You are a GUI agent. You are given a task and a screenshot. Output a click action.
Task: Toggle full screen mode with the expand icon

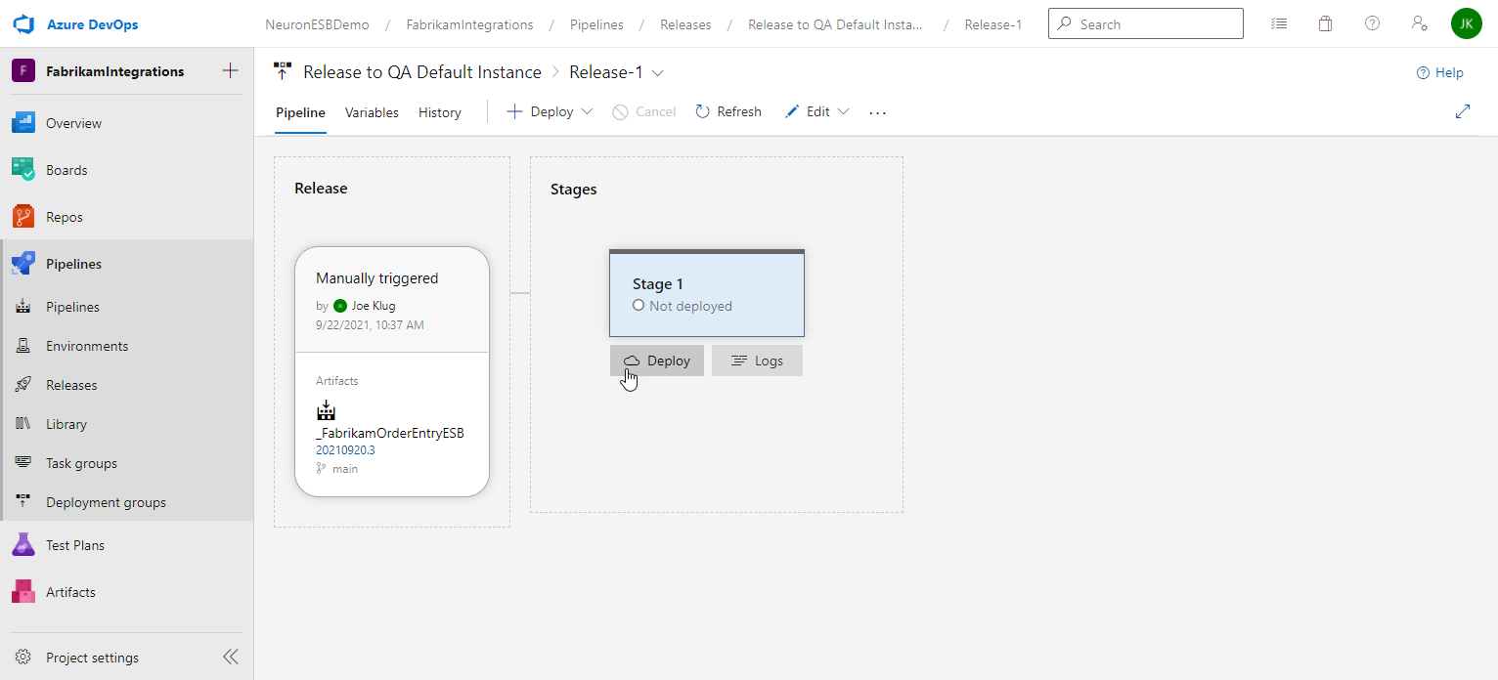pos(1463,111)
